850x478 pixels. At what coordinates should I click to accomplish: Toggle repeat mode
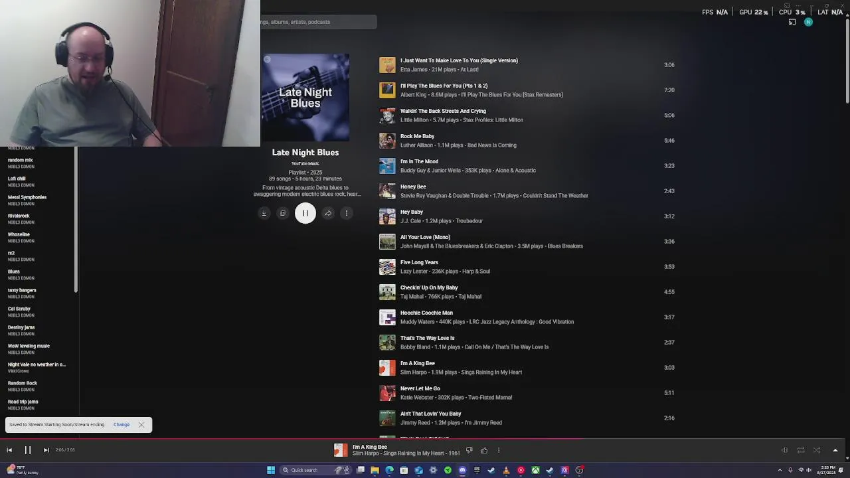pos(801,450)
